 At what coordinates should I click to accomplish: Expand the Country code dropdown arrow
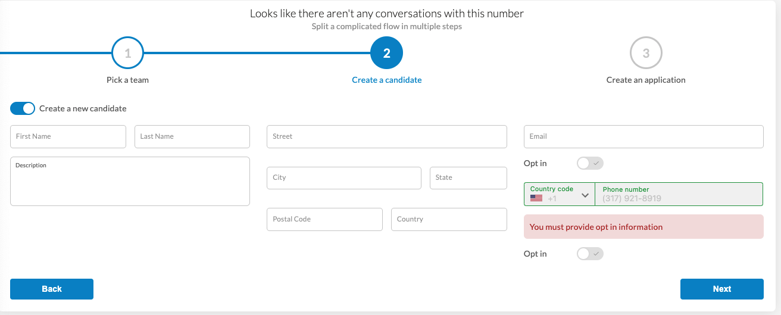pos(585,195)
